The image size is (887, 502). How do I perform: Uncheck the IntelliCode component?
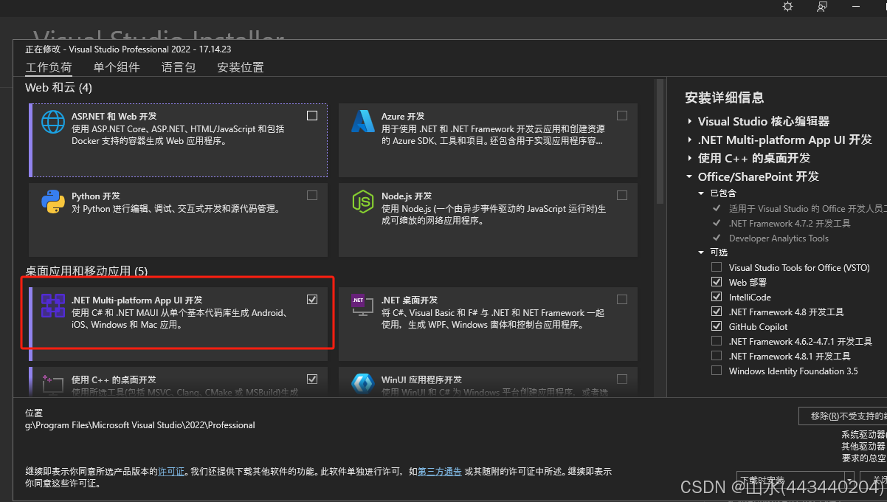717,298
